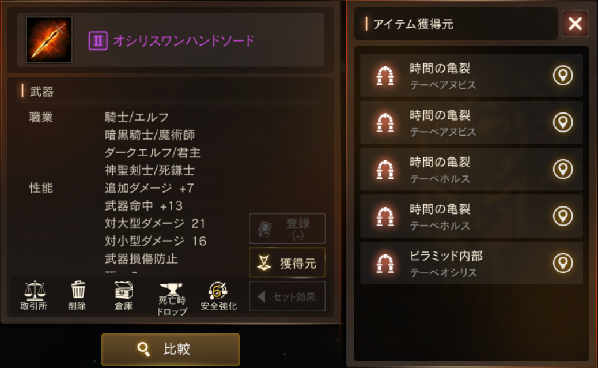Screen dimensions: 598x368
Task: Expand the セット効果 set effect panel
Action: [287, 296]
